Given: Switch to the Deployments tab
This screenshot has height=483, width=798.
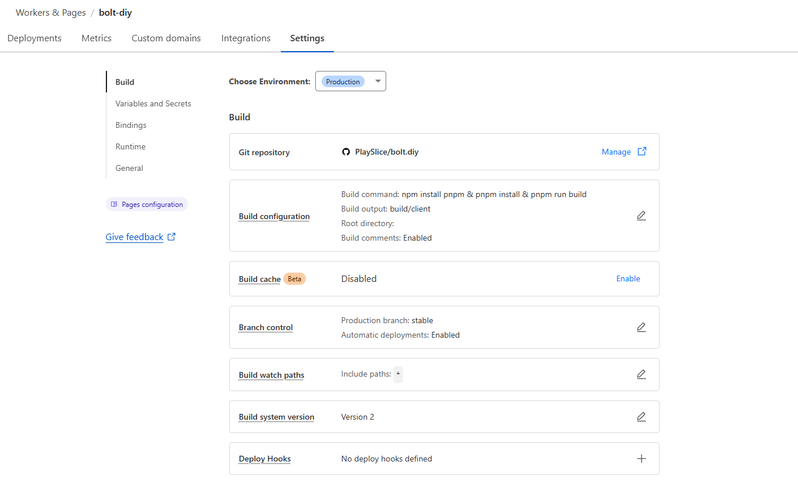Looking at the screenshot, I should point(34,38).
